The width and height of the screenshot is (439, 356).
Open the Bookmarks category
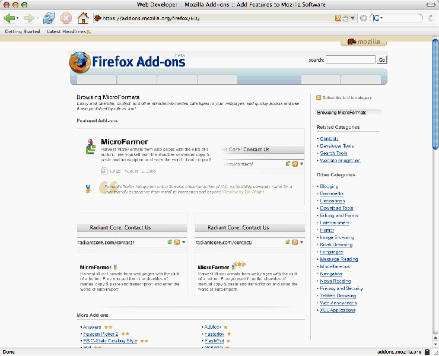(332, 193)
